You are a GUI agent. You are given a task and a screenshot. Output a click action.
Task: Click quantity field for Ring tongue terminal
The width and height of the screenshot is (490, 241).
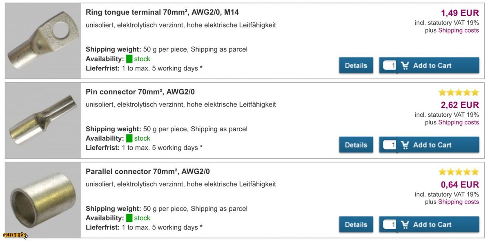(x=390, y=65)
